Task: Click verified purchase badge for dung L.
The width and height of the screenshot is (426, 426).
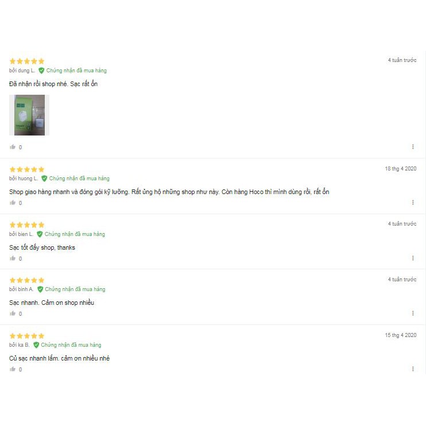Action: point(72,71)
